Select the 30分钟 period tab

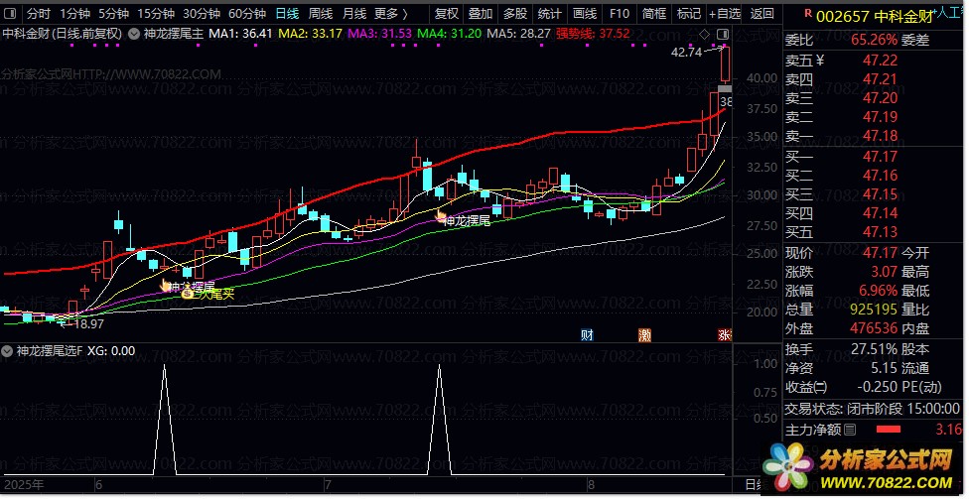(x=202, y=13)
